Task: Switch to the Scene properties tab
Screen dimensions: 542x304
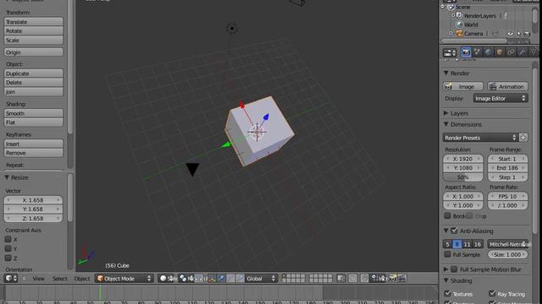Action: pyautogui.click(x=477, y=52)
